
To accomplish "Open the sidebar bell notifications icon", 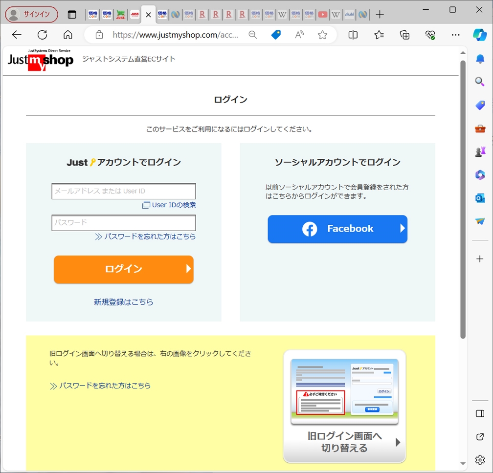I will [480, 59].
